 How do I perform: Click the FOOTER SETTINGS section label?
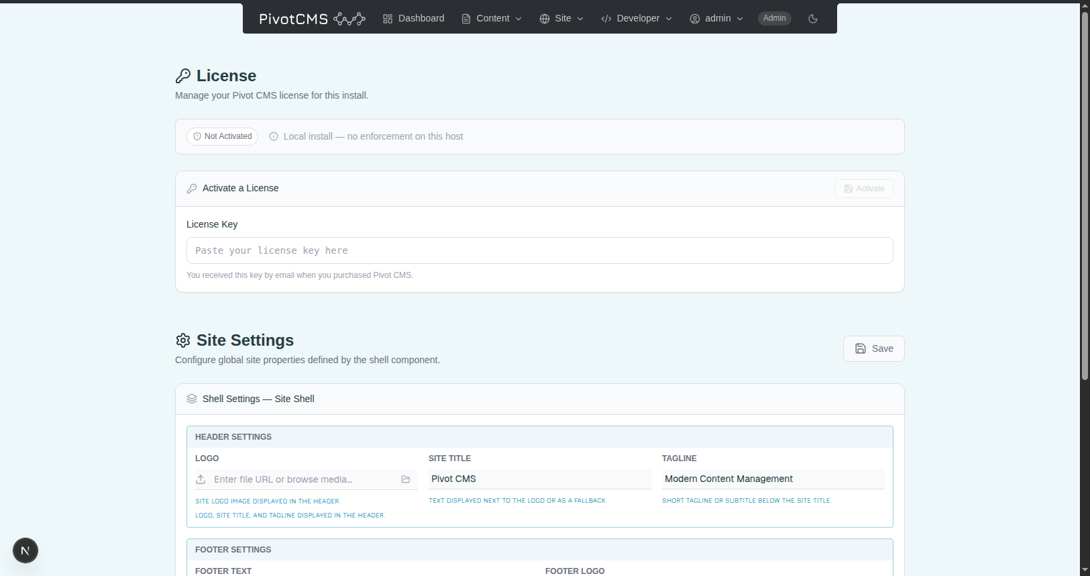pyautogui.click(x=233, y=550)
